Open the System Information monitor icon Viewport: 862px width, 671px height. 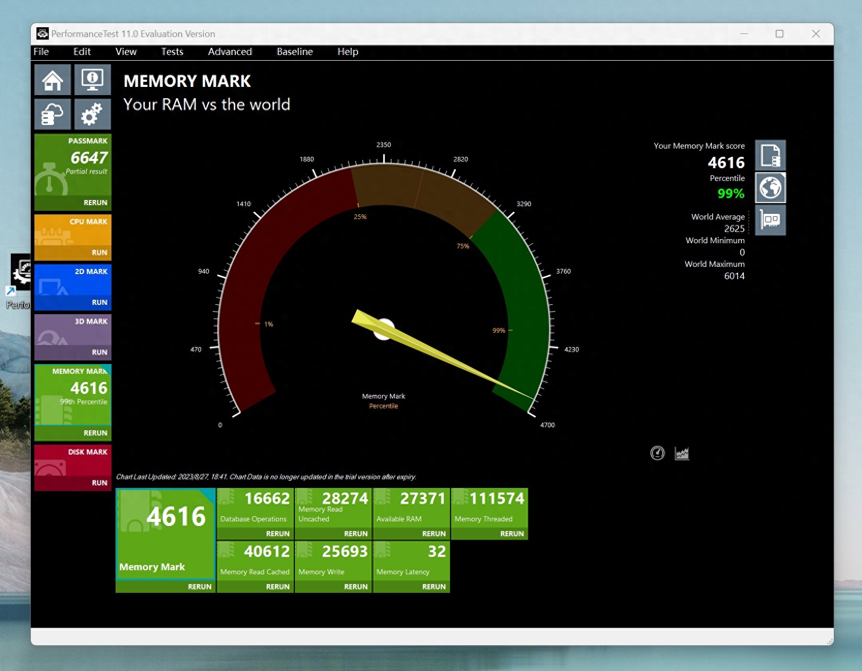92,80
